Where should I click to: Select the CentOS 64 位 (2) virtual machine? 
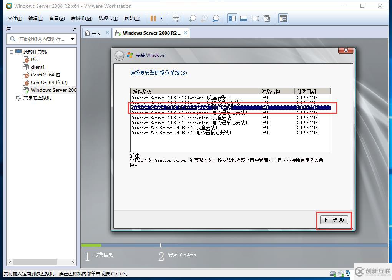[49, 83]
